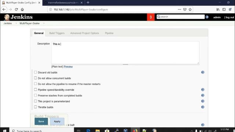Screen dimensions: 235x132
Task: Check Preserve stashes from completed builds
Action: coord(35,95)
